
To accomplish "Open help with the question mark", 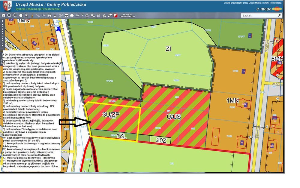I will 82,16.
